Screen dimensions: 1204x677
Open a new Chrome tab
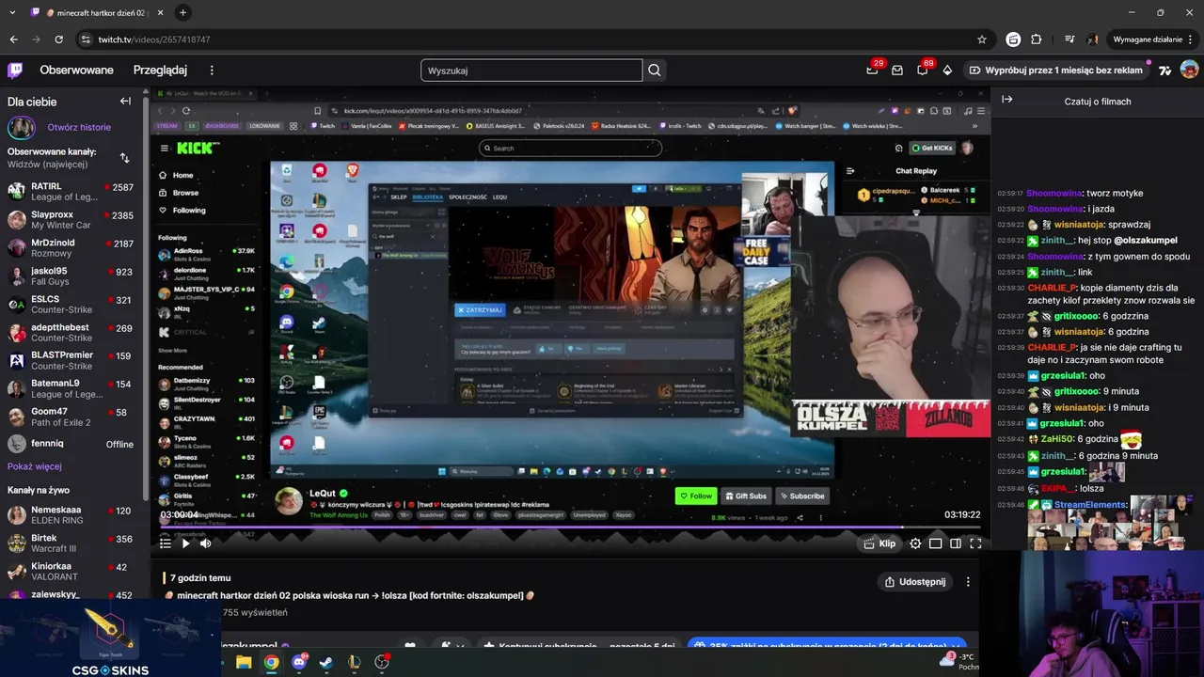tap(182, 12)
